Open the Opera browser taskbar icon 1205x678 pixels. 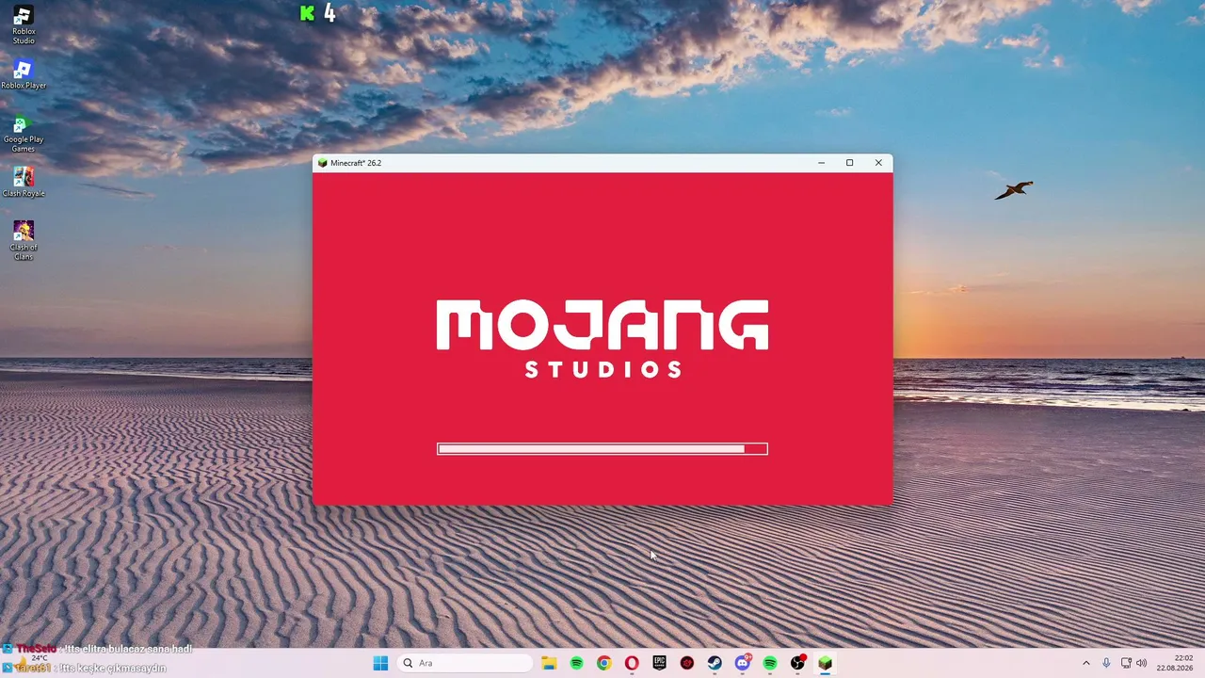click(632, 663)
